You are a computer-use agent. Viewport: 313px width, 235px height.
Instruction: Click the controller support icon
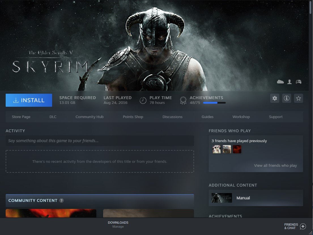(x=299, y=82)
